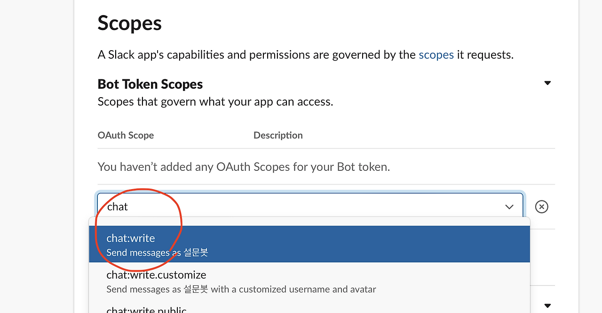Click the Description column header
The image size is (602, 313).
click(x=278, y=135)
